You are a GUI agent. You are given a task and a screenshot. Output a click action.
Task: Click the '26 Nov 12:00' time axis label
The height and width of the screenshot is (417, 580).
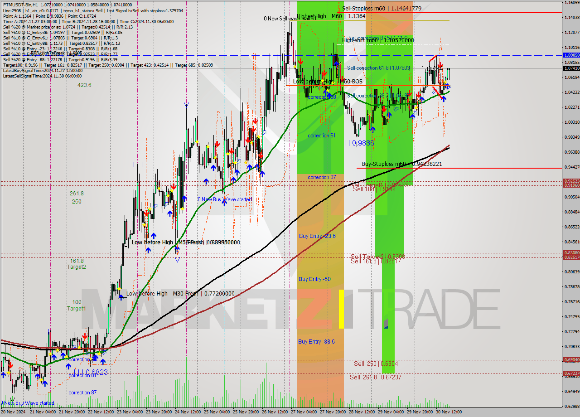coord(275,412)
